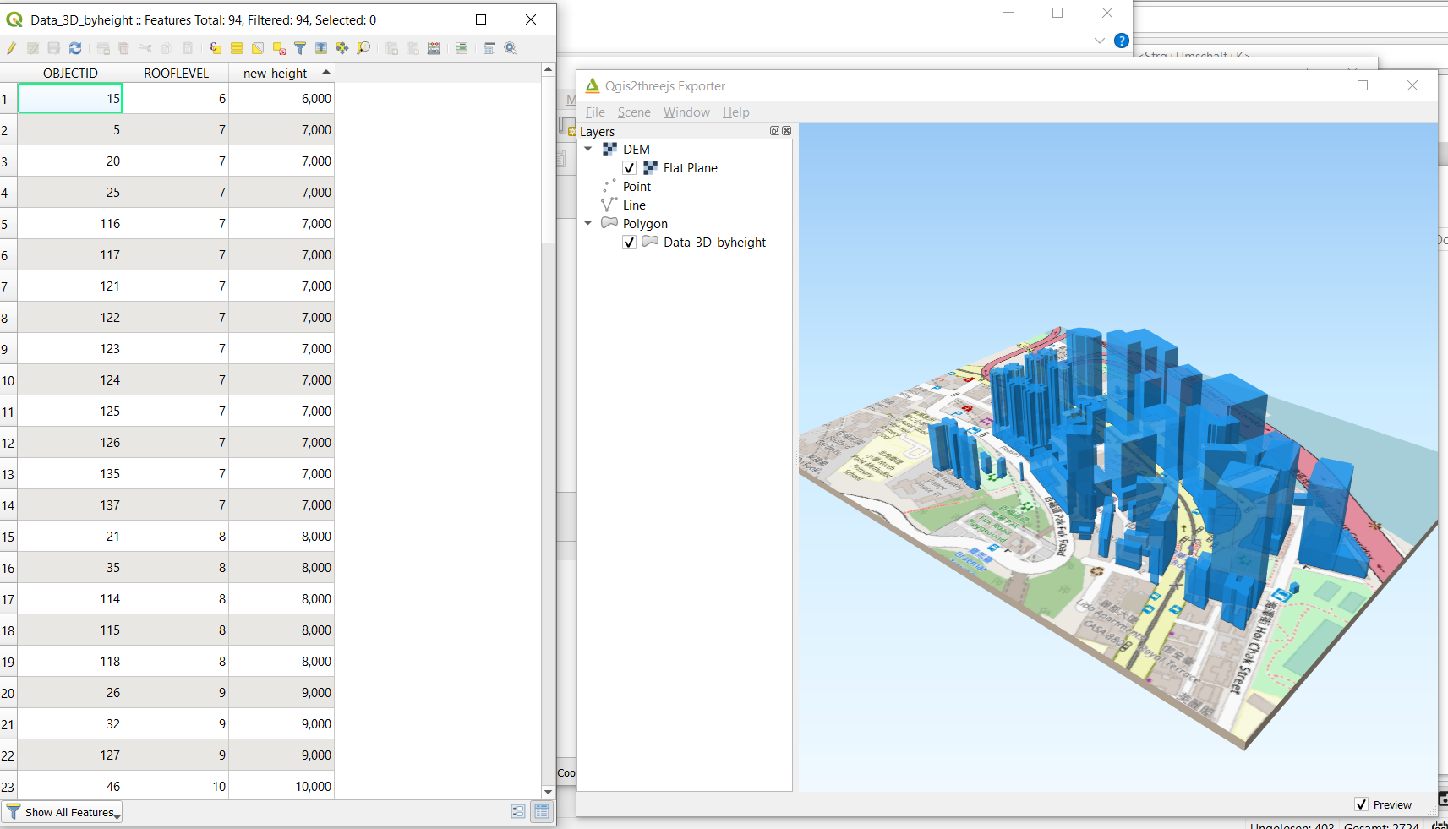This screenshot has height=829, width=1448.
Task: Zoom the map to selected rows
Action: pyautogui.click(x=363, y=48)
